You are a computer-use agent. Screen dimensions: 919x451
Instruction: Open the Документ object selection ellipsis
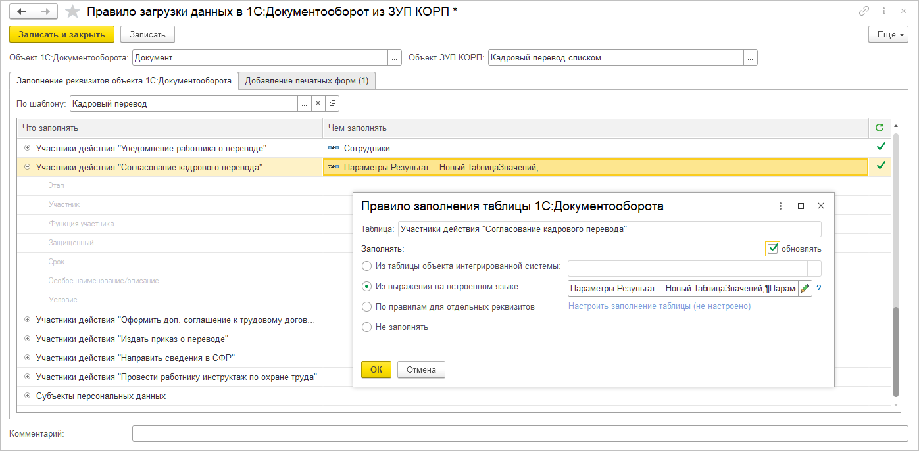click(395, 57)
